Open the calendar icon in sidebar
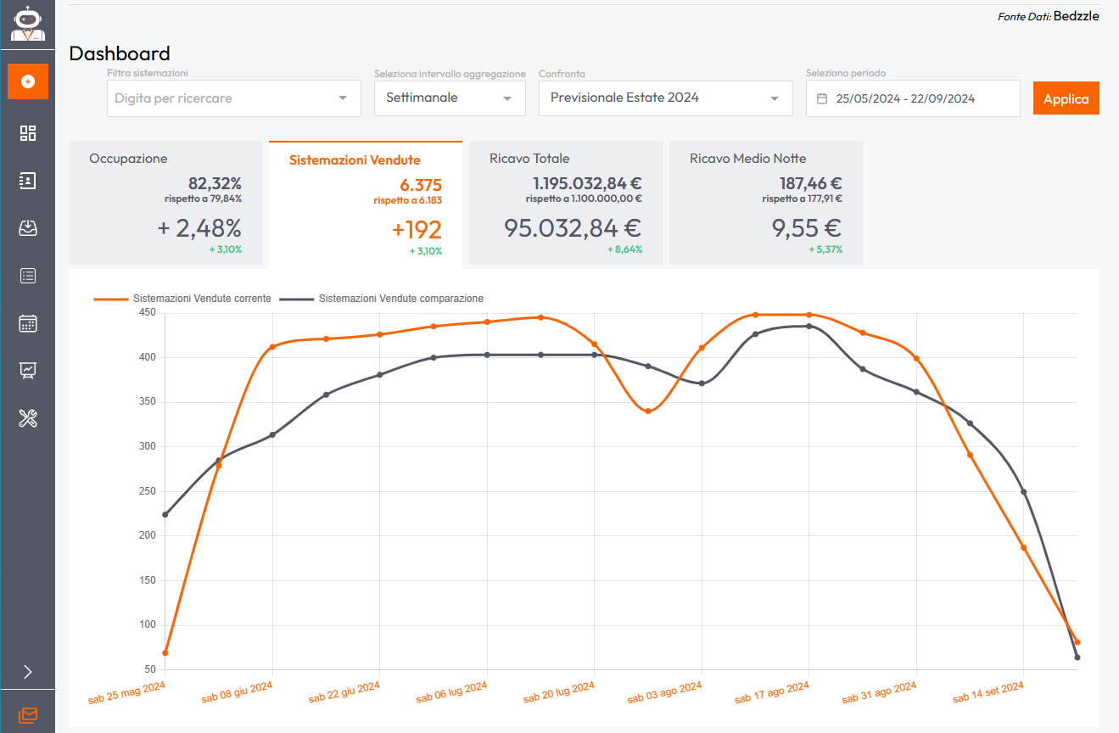The height and width of the screenshot is (733, 1119). click(x=28, y=323)
